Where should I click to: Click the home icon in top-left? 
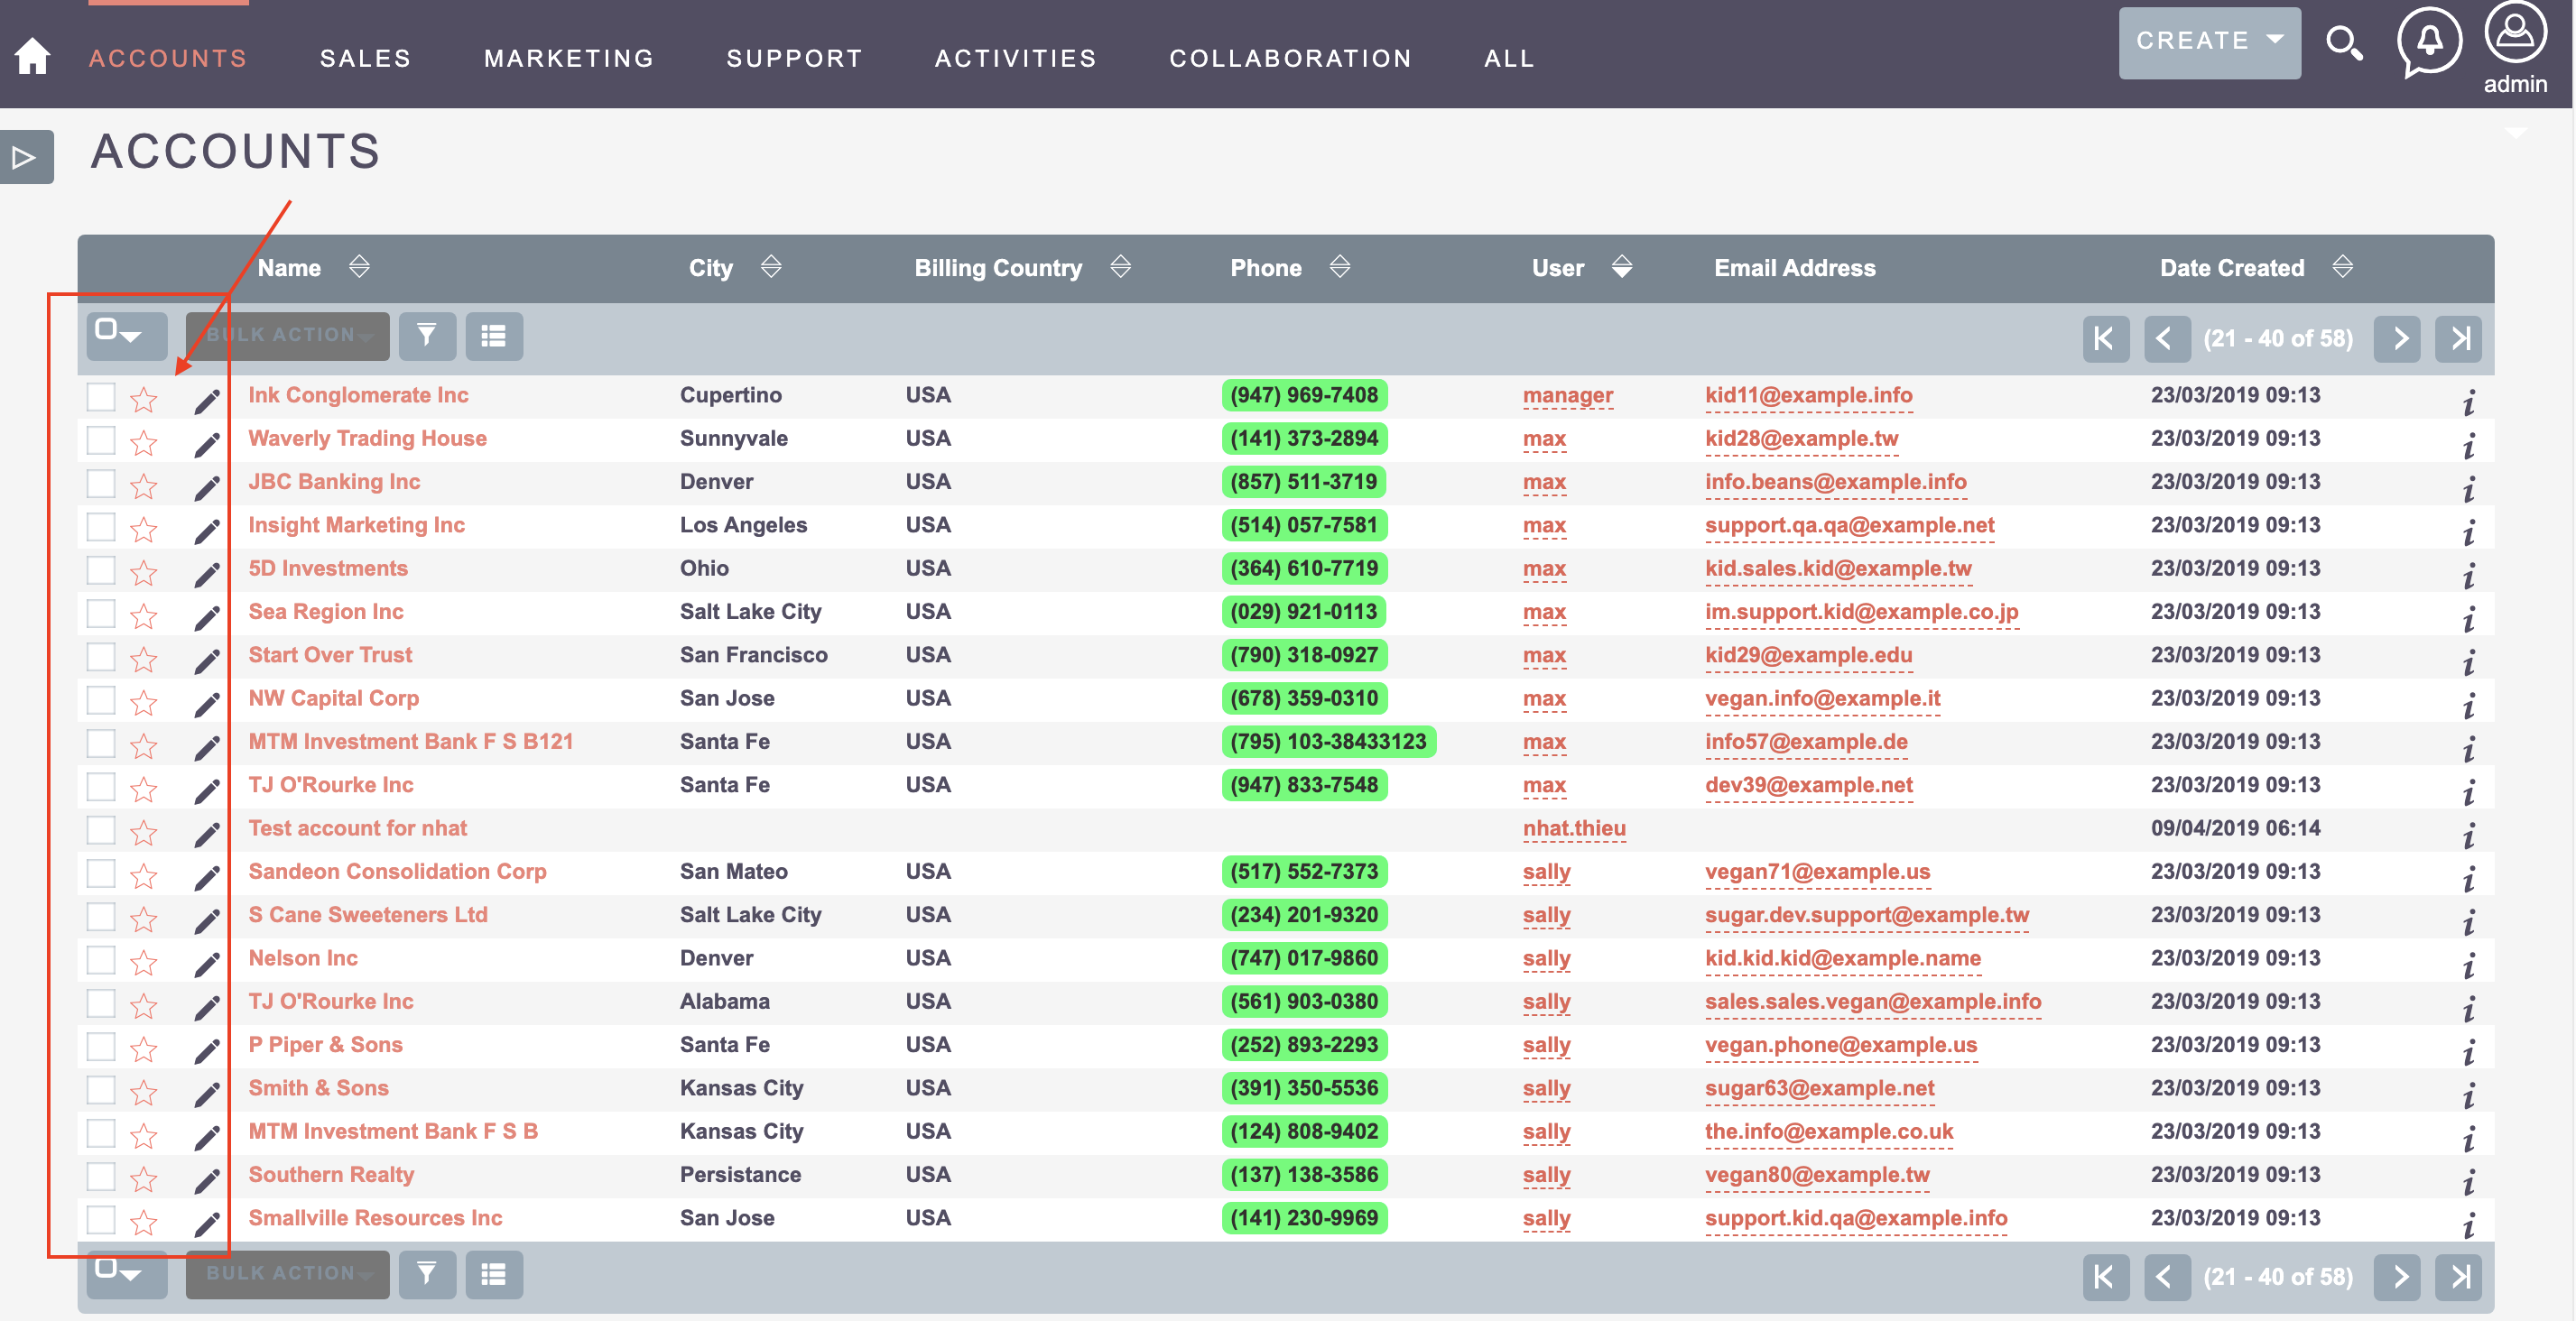pos(33,54)
